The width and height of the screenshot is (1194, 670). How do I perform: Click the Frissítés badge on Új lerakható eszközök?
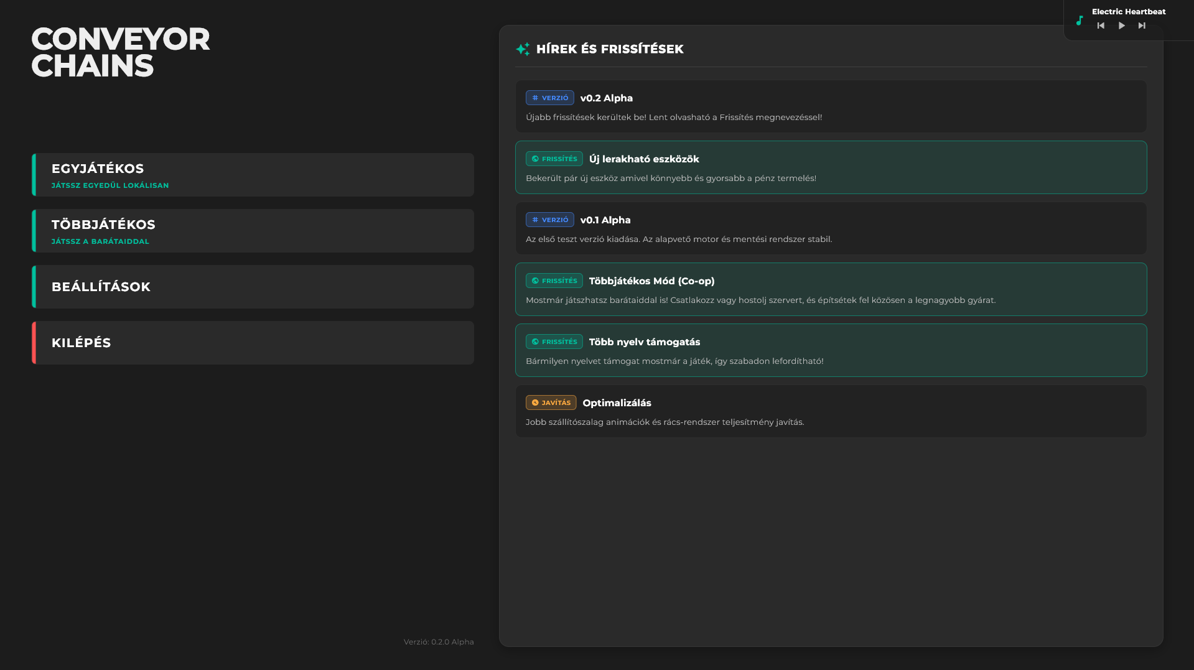pos(554,159)
